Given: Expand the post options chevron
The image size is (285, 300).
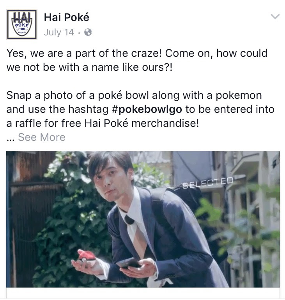Looking at the screenshot, I should click(x=275, y=17).
